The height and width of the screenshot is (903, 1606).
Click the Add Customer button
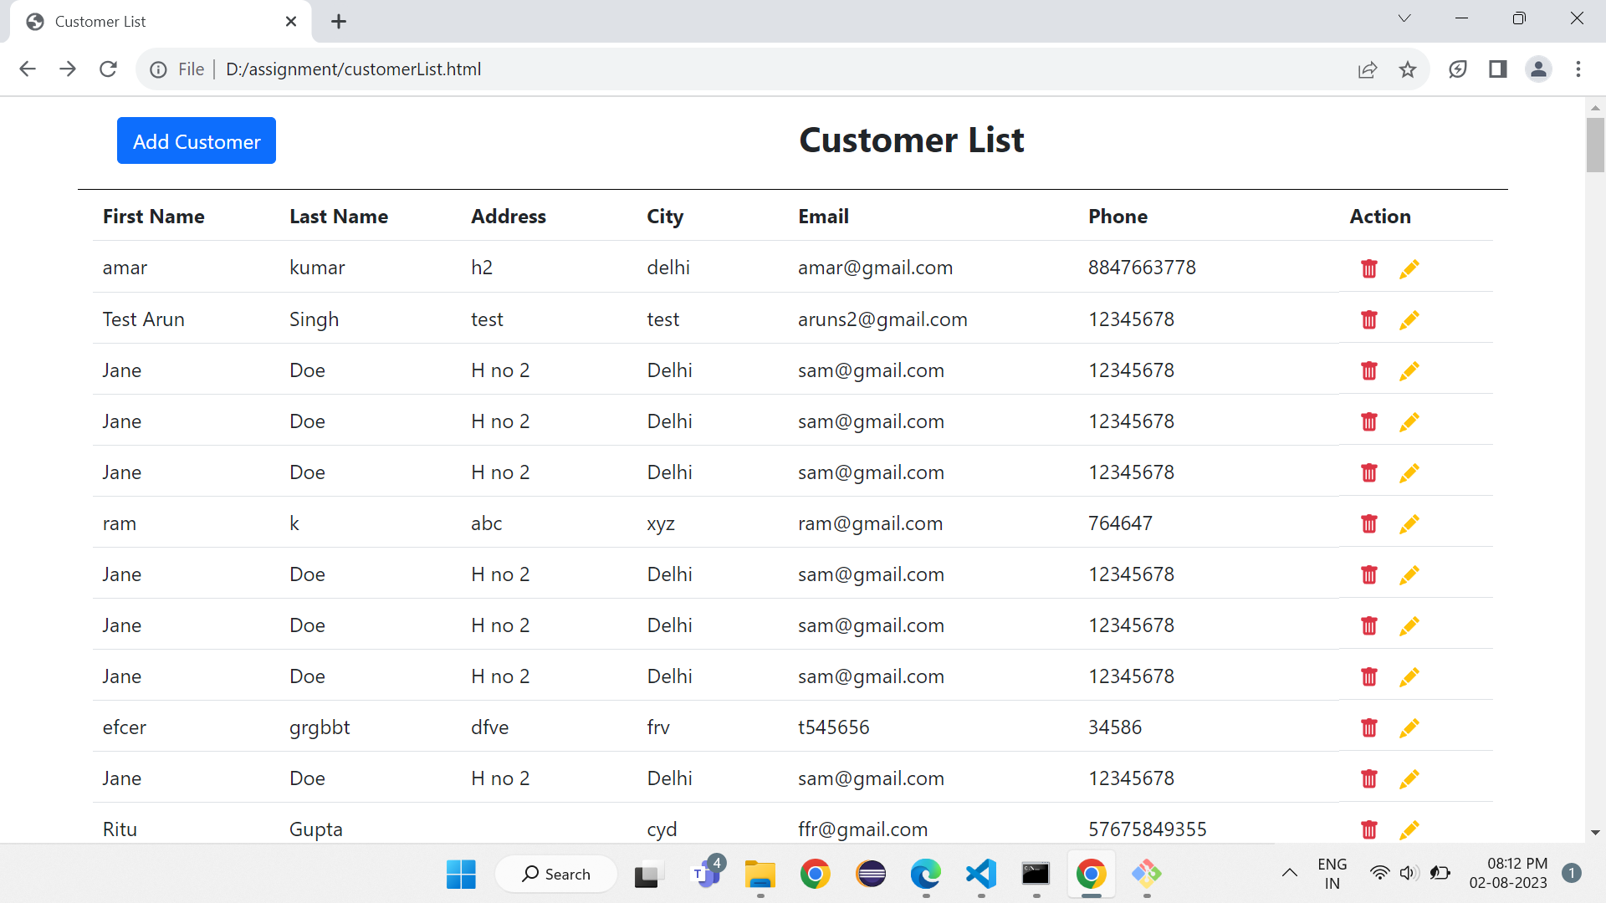196,140
